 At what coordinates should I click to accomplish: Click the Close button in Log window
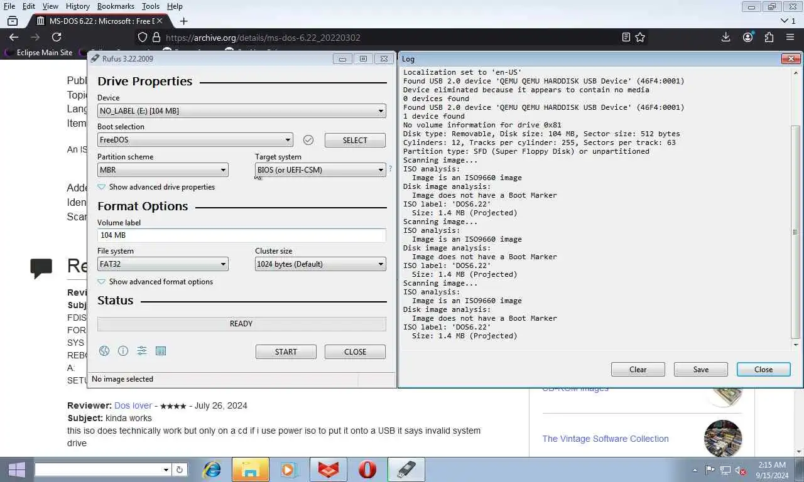click(763, 370)
